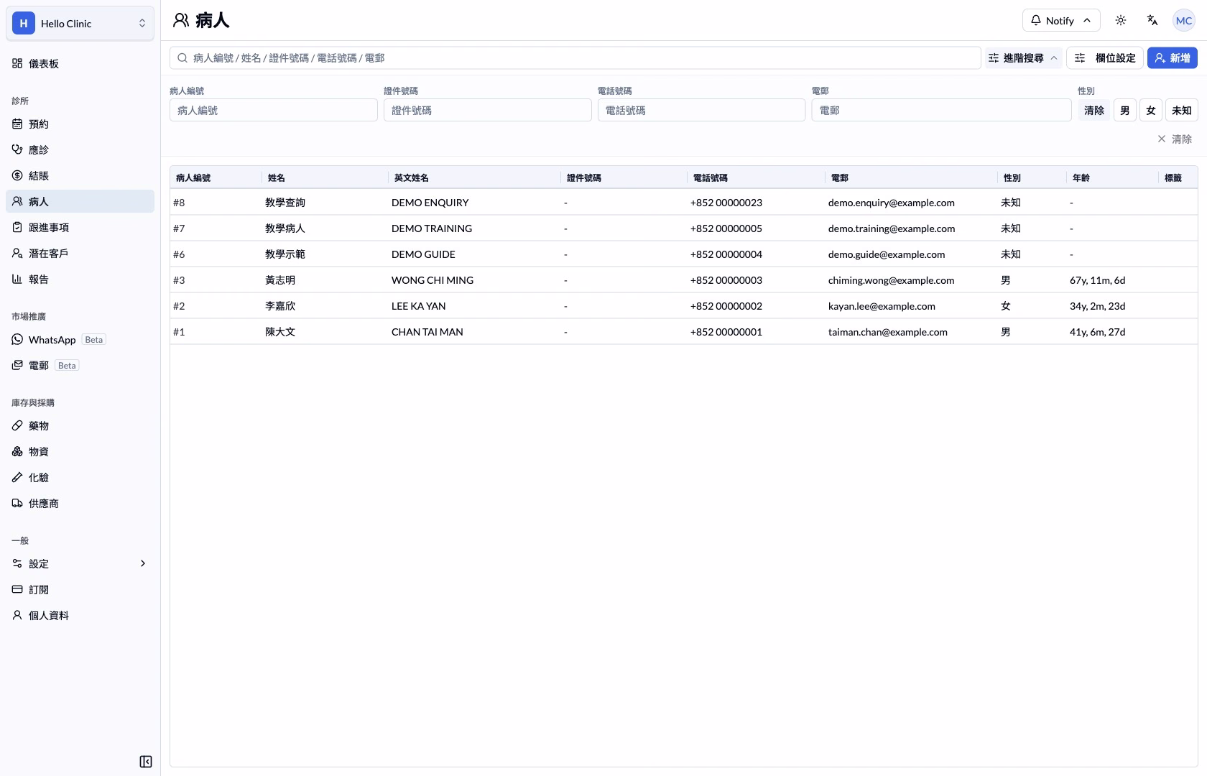Open 個人資料 profile page
The image size is (1207, 776).
pyautogui.click(x=80, y=615)
